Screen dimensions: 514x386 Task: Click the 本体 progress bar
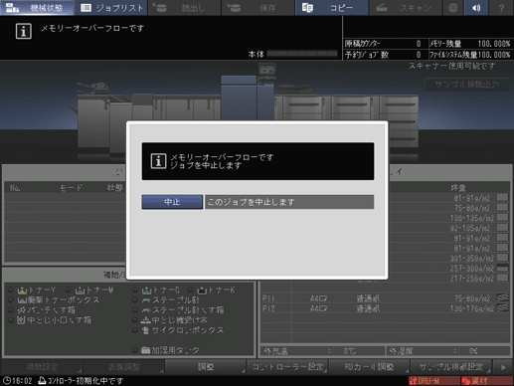click(x=302, y=54)
